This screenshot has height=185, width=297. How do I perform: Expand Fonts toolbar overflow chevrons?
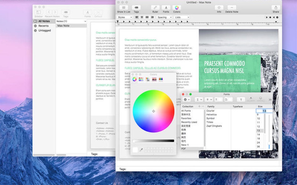[270, 99]
